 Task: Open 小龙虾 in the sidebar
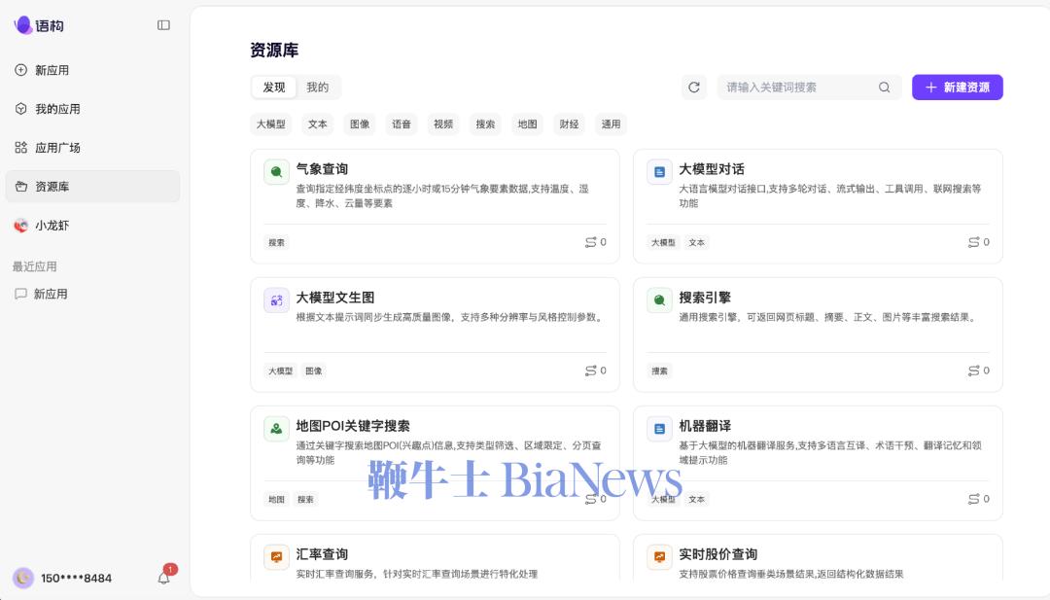[x=92, y=225]
